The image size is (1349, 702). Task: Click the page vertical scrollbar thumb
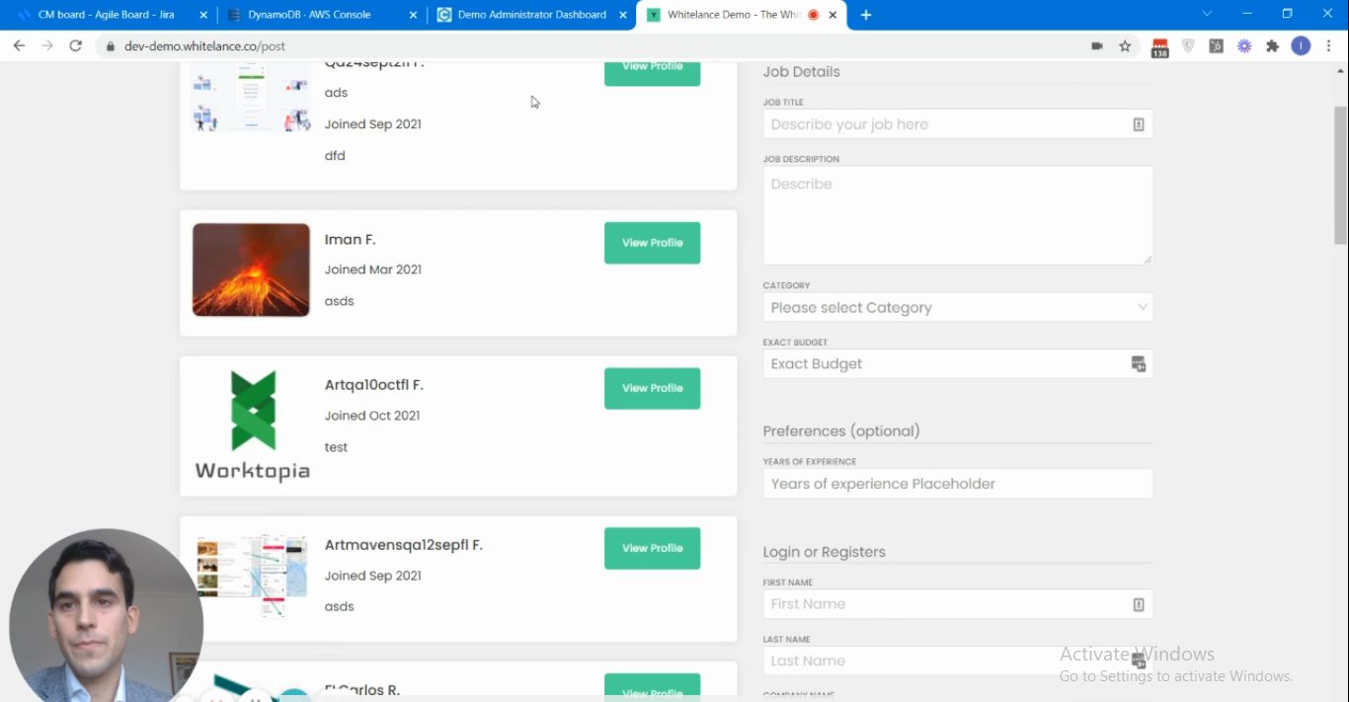point(1340,174)
